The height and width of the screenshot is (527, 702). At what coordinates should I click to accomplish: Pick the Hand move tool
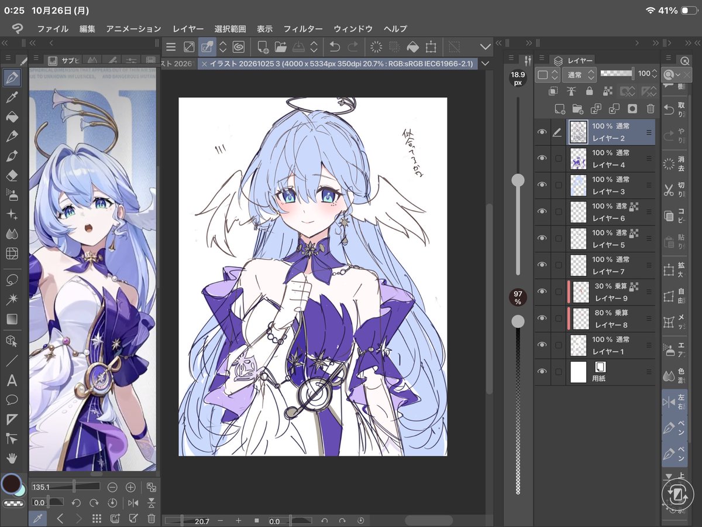pyautogui.click(x=12, y=458)
